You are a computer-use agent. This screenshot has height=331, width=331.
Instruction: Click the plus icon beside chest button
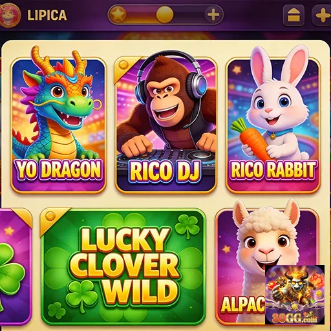(x=321, y=16)
